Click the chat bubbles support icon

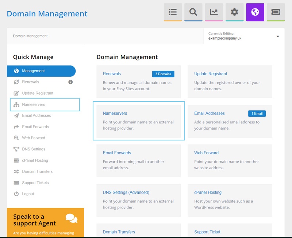pos(72,218)
